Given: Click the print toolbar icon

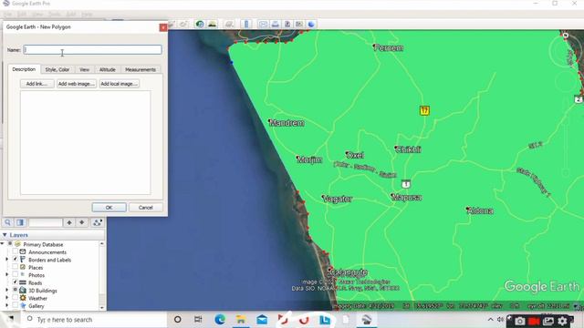Looking at the screenshot, I should point(276,25).
